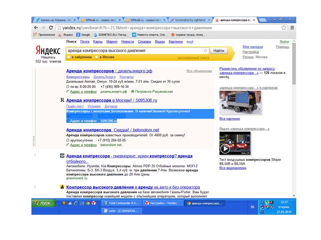Image resolution: width=321 pixels, height=240 pixels.
Task: Switch to Настройки – Yandex taskbar window
Action: pyautogui.click(x=163, y=203)
